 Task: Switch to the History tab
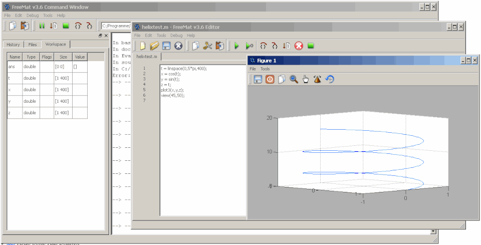click(13, 45)
